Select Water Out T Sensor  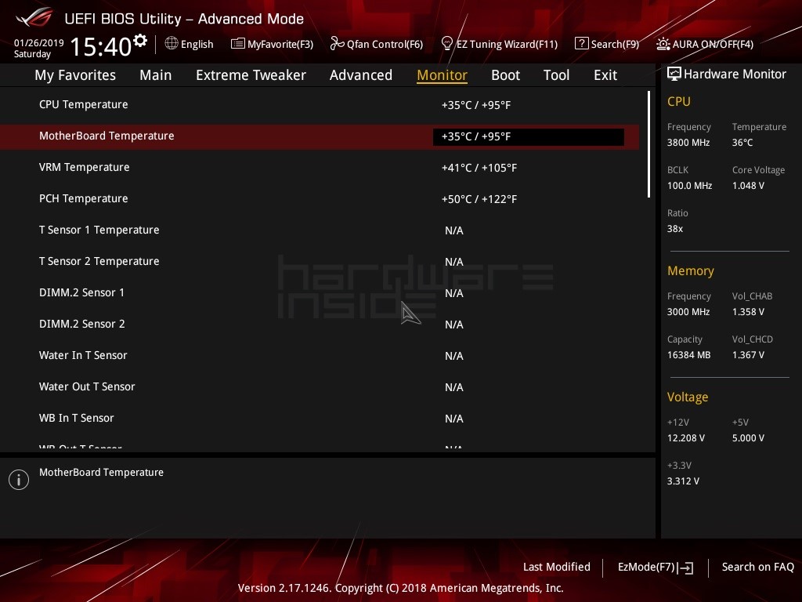pyautogui.click(x=320, y=387)
